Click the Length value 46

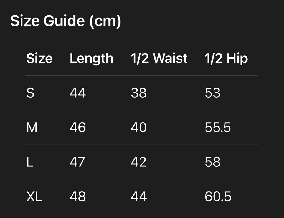click(x=78, y=128)
